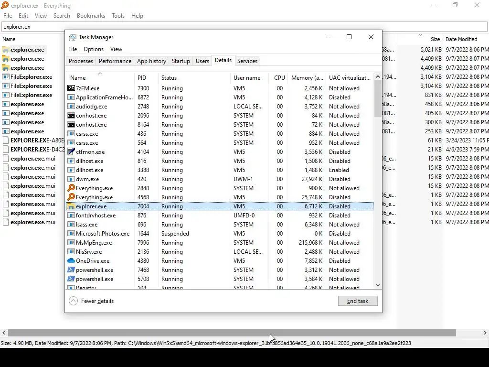Click the sort arrow above Name column
This screenshot has width=489, height=367.
coord(100,73)
